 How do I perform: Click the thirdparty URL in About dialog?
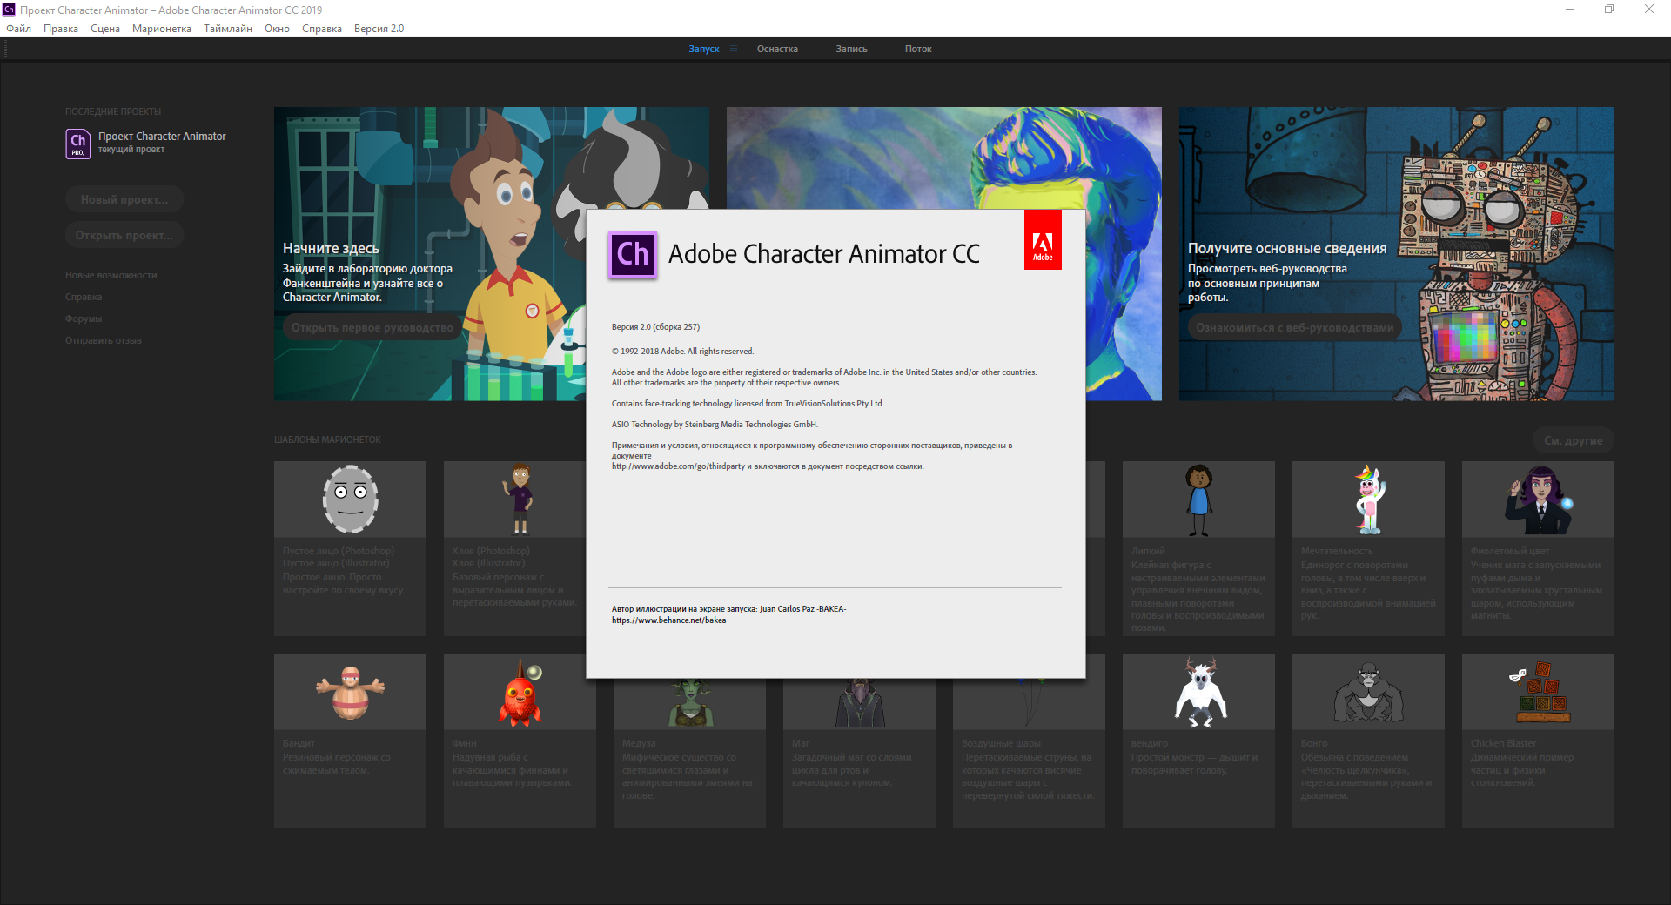point(678,466)
